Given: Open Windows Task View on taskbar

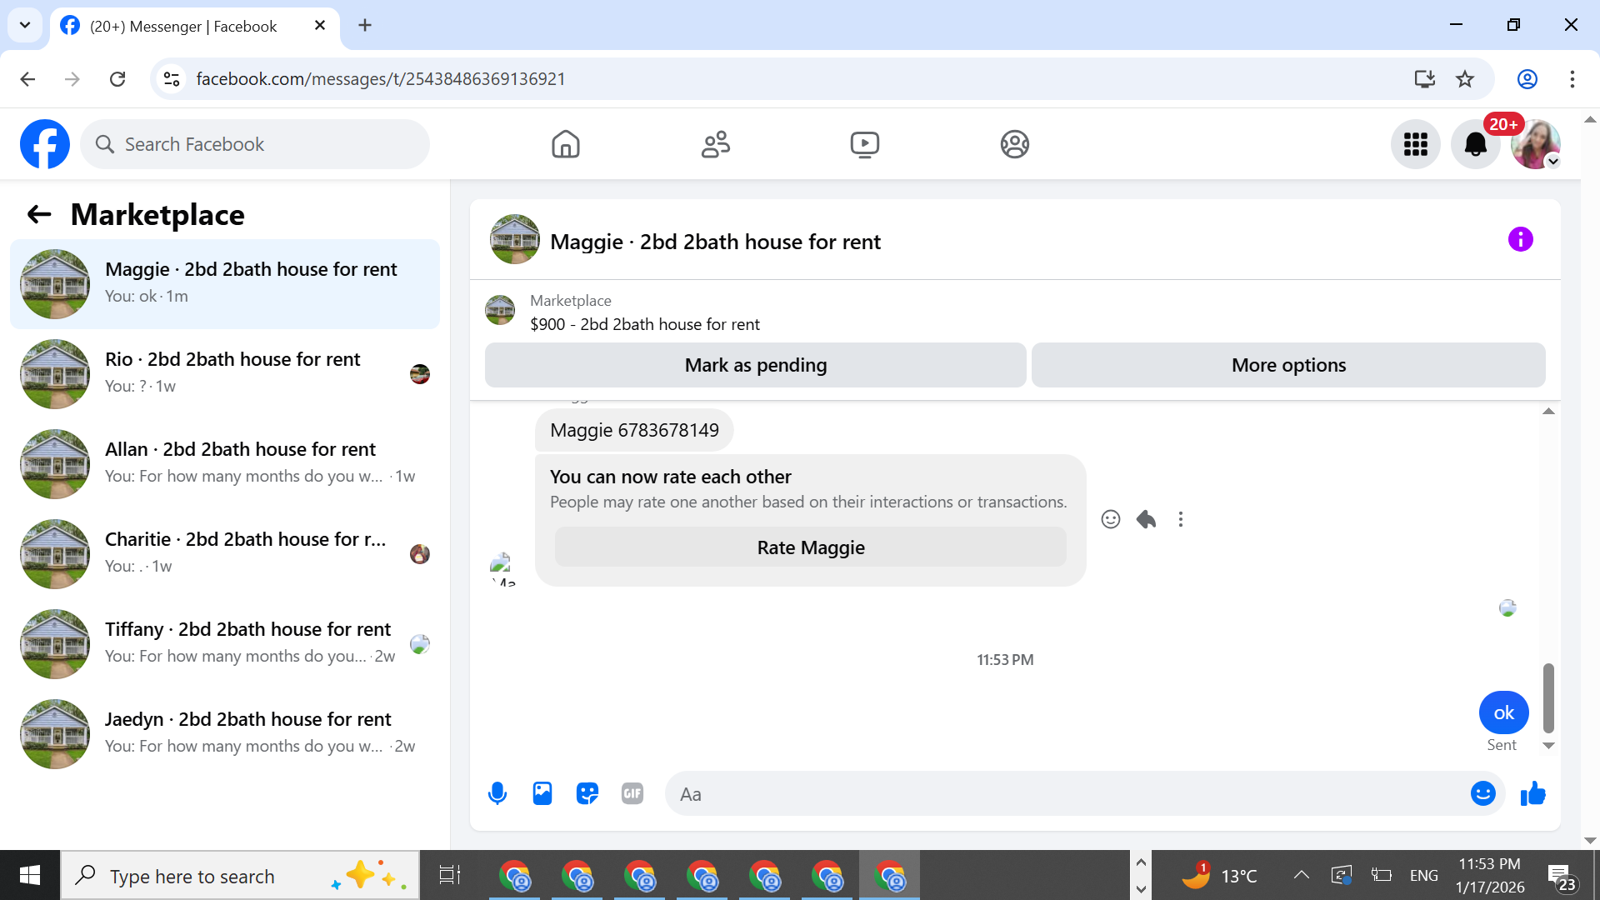Looking at the screenshot, I should (x=450, y=875).
